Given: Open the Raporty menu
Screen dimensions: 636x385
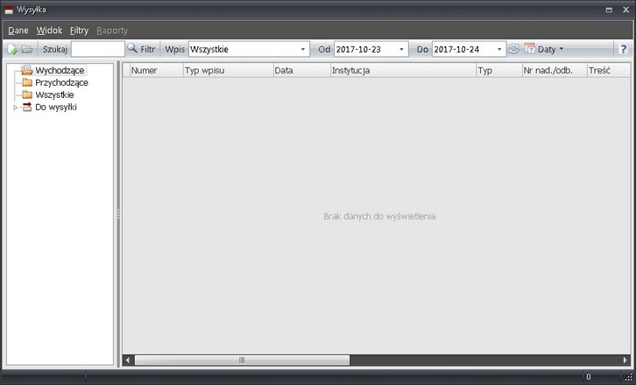Looking at the screenshot, I should [112, 31].
